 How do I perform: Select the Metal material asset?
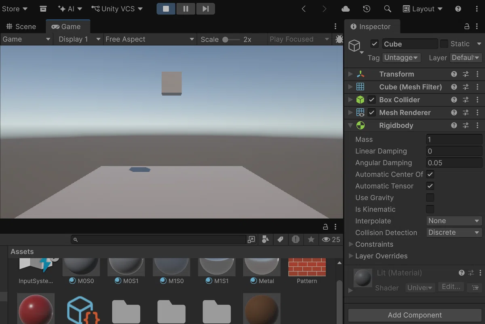[262, 271]
